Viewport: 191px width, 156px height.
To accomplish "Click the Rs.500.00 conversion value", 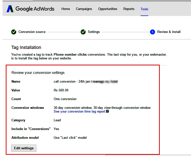I will (x=61, y=90).
